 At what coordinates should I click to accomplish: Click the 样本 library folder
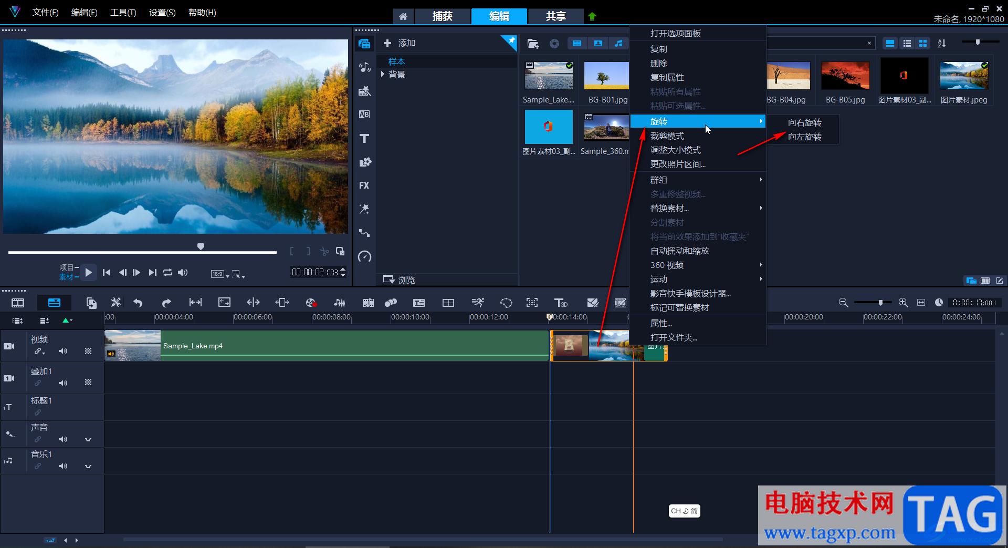[396, 61]
